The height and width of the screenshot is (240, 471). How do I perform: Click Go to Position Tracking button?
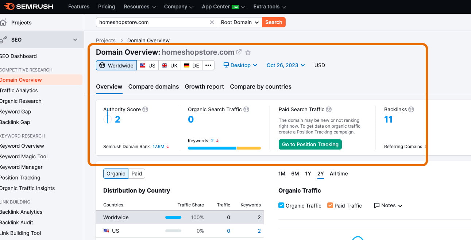click(x=310, y=144)
